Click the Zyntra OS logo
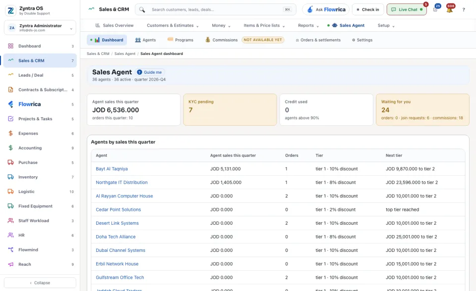This screenshot has width=476, height=291. (x=10, y=10)
